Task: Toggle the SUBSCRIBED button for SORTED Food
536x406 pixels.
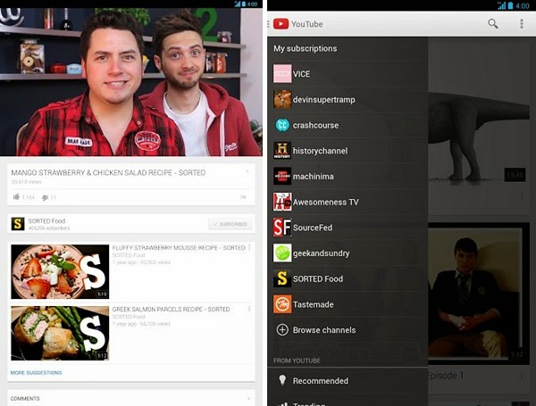Action: pyautogui.click(x=230, y=224)
